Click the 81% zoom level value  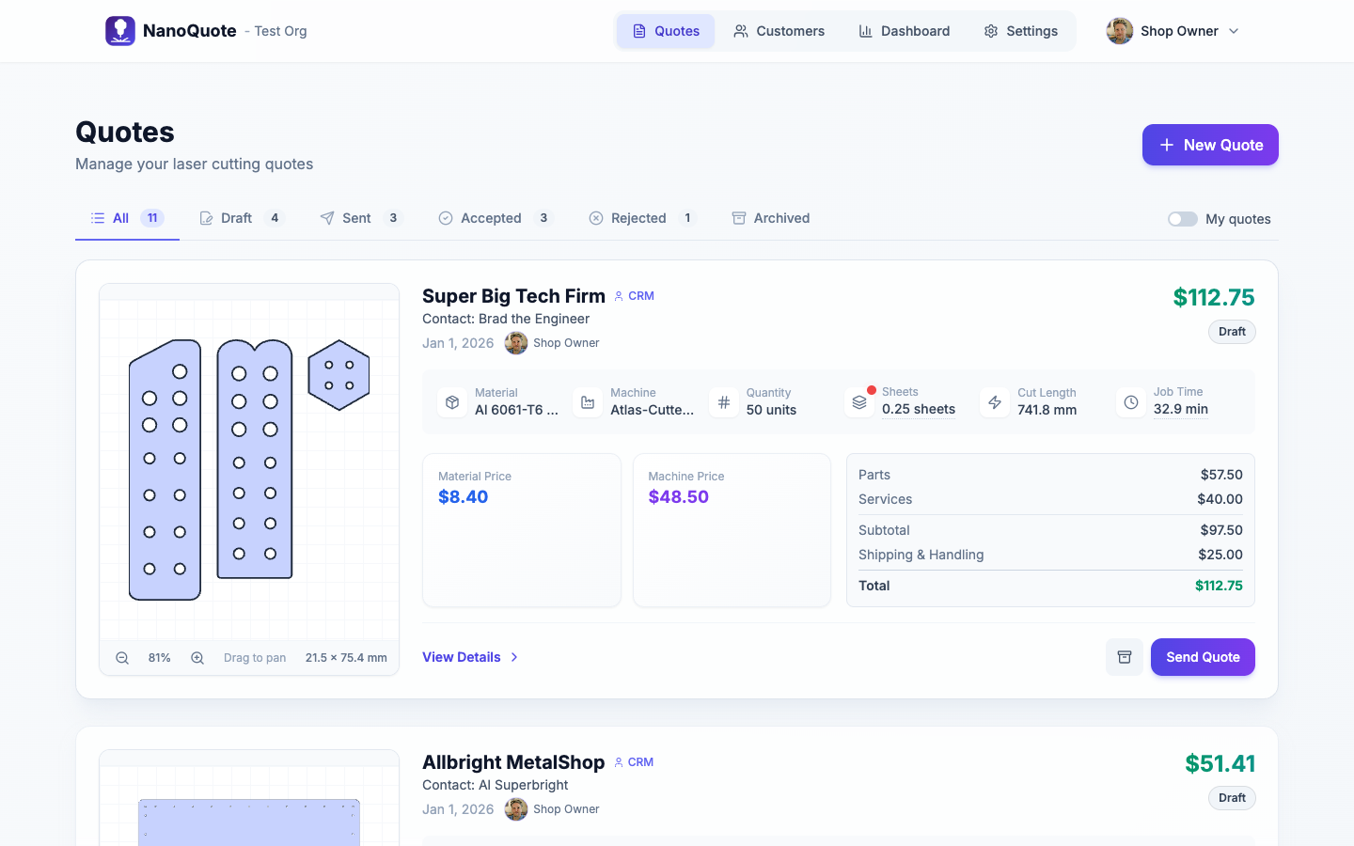click(160, 658)
